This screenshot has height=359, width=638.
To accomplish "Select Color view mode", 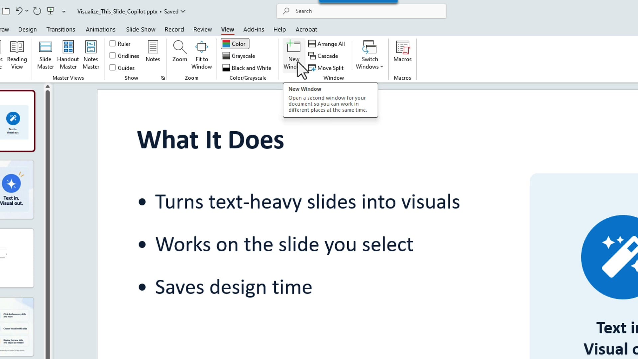I will point(235,44).
